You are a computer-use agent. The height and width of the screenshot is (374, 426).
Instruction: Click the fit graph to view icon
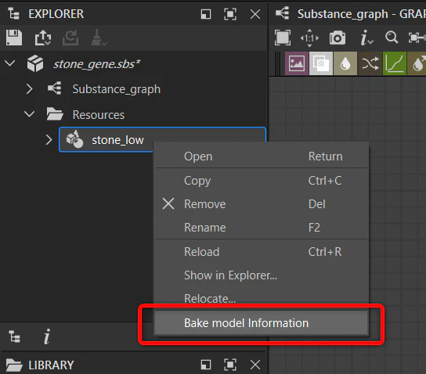click(x=283, y=38)
